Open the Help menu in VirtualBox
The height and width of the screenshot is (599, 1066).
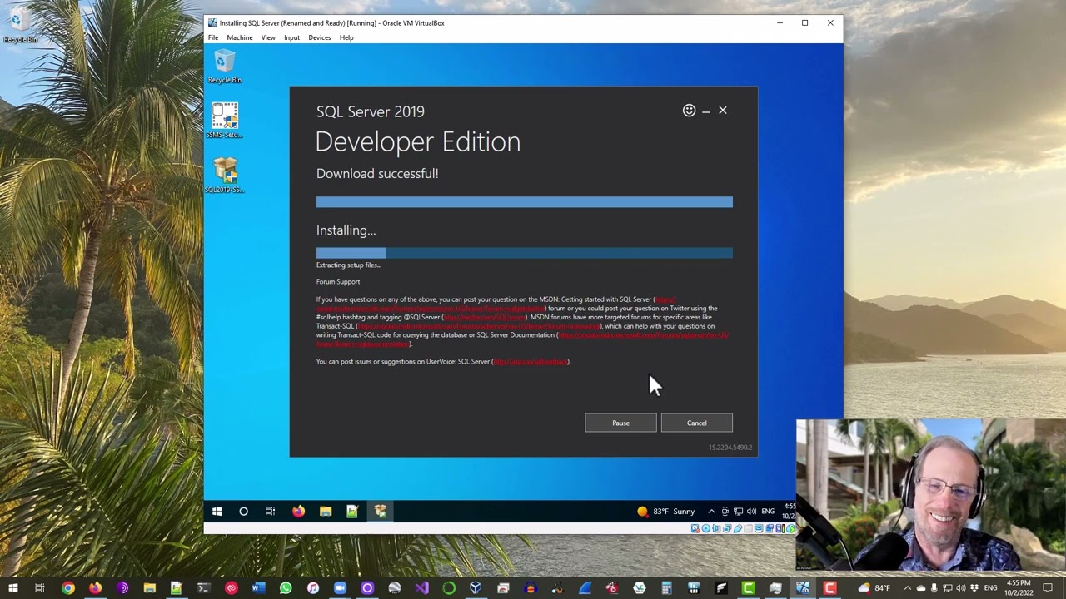(346, 37)
